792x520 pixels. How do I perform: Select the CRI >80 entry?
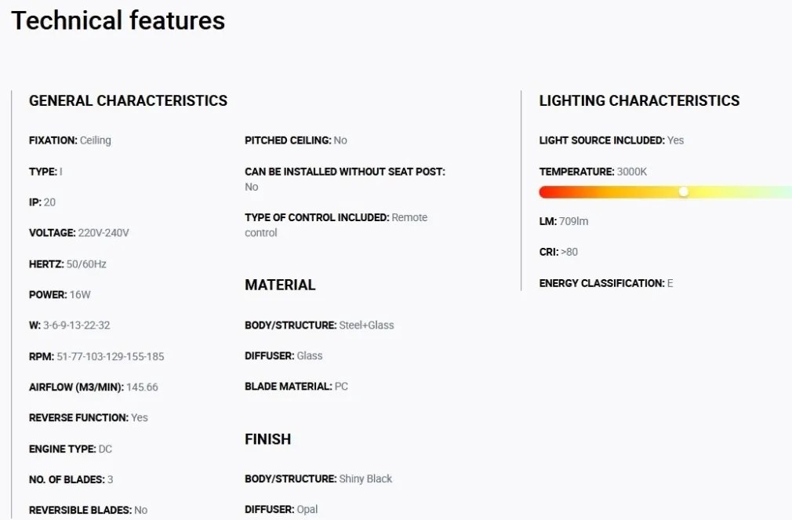pos(558,252)
